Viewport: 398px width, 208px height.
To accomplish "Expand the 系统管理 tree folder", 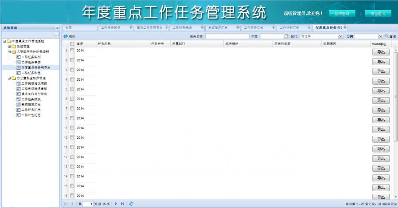I will click(x=9, y=46).
